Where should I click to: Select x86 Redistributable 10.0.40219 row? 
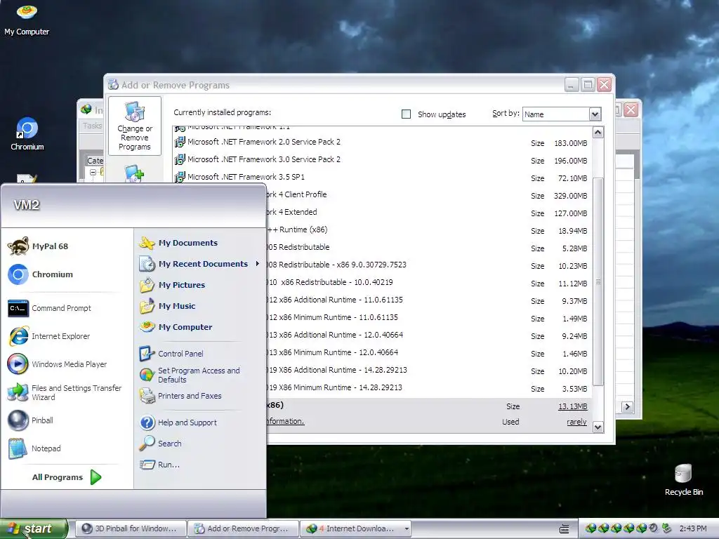429,282
